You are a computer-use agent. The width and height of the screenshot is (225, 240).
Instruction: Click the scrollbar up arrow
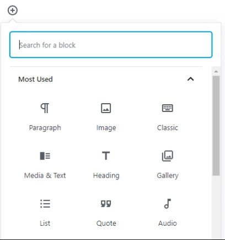pos(216,71)
